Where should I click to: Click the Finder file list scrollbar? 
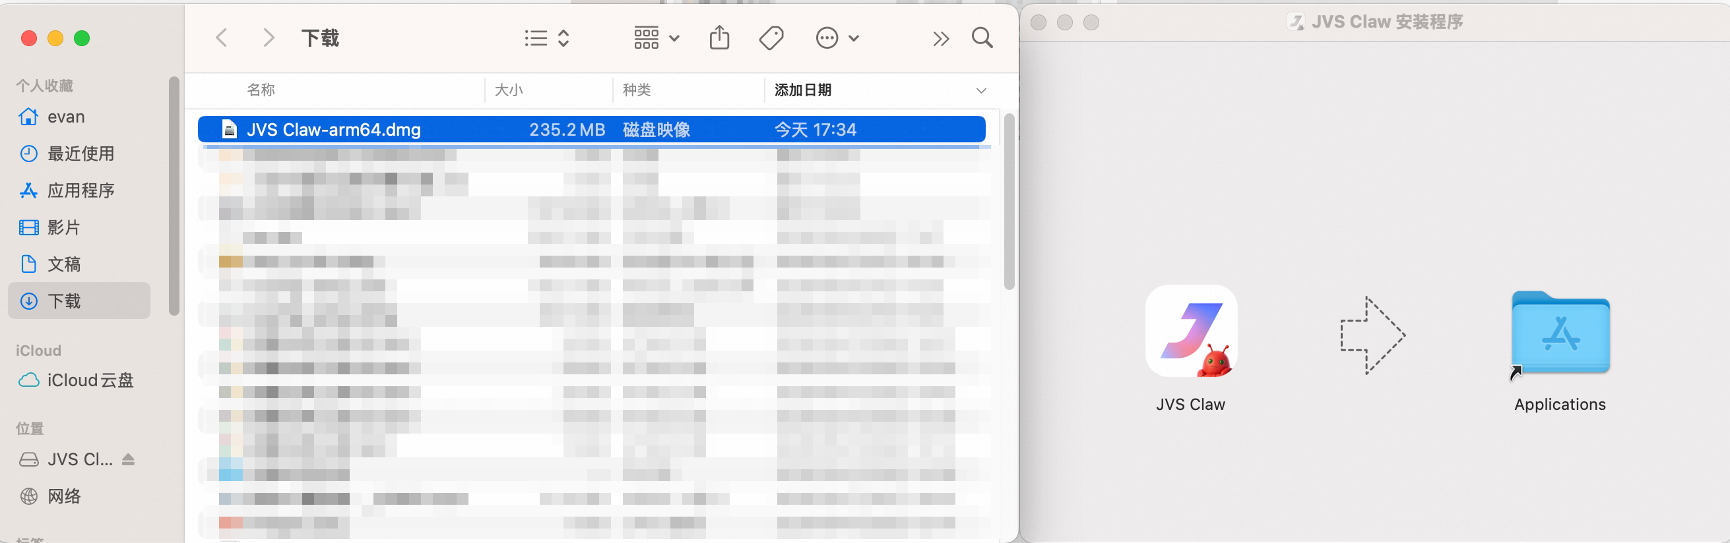(1009, 201)
